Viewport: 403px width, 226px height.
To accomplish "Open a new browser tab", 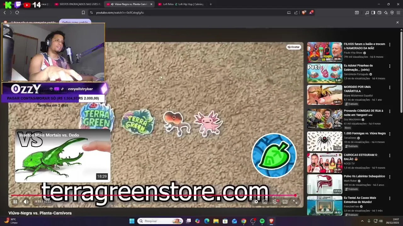I will click(x=211, y=4).
